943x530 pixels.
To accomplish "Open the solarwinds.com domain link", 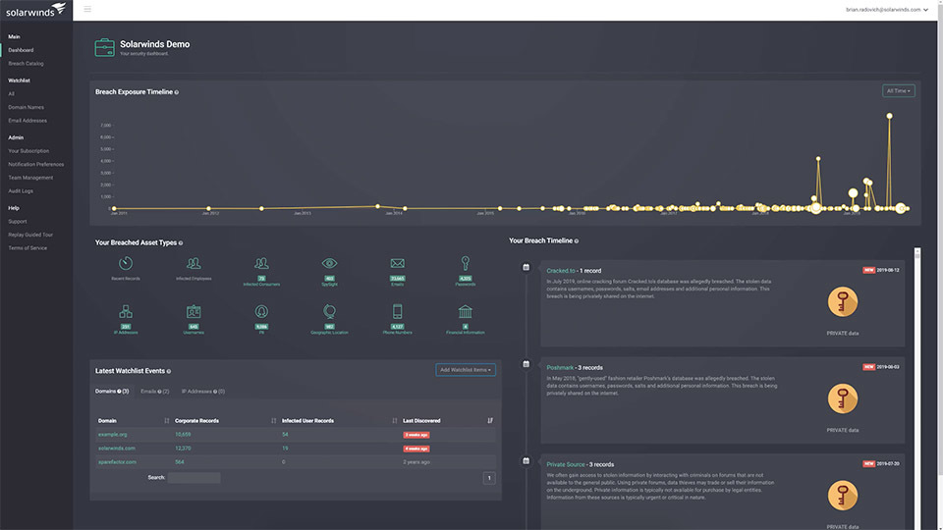I will click(x=117, y=449).
